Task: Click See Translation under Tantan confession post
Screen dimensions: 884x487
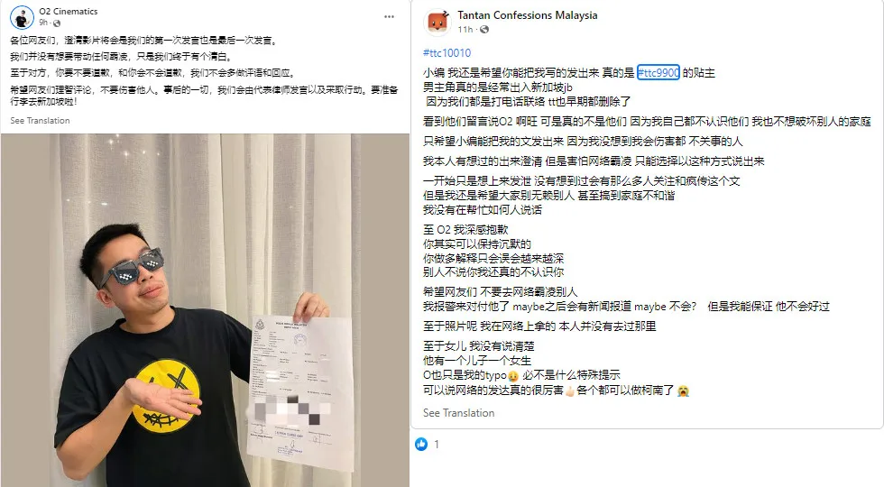Action: 458,413
